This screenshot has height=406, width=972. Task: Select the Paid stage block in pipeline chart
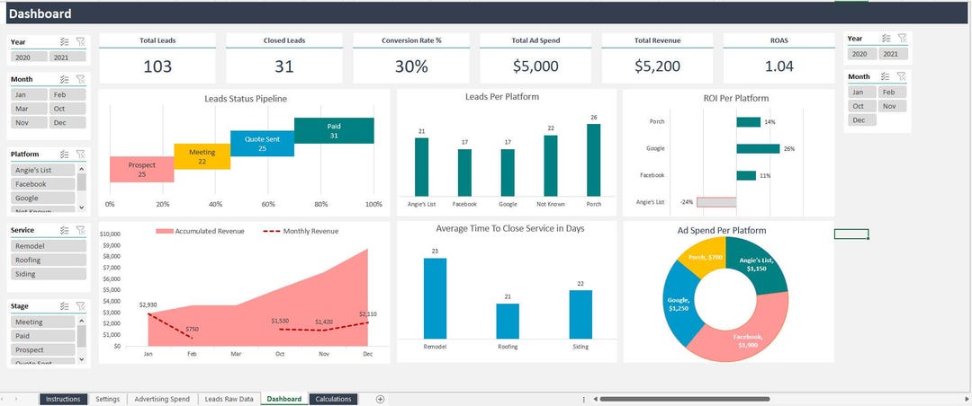point(334,130)
